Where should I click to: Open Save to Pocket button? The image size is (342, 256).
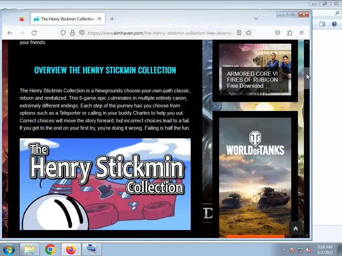[x=278, y=33]
